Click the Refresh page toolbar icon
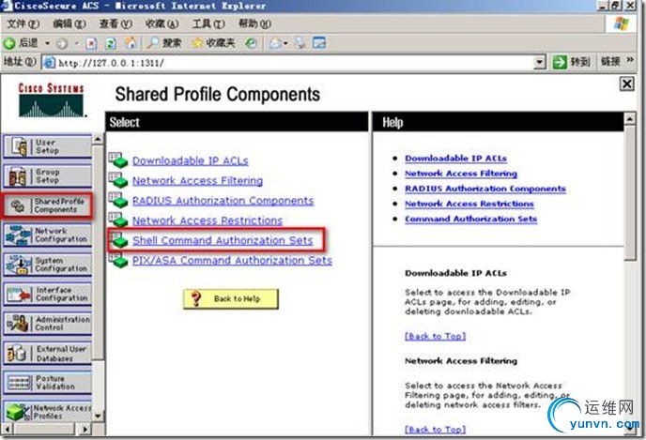This screenshot has height=440, width=646. point(111,43)
